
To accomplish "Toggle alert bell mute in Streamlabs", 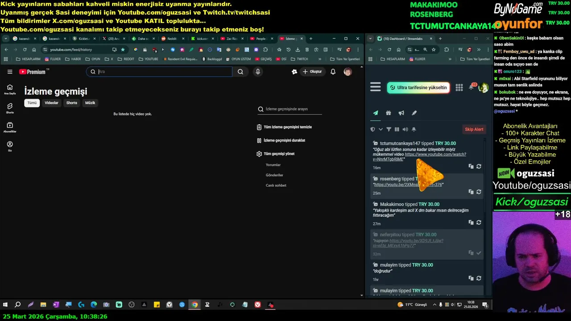I will click(x=414, y=129).
